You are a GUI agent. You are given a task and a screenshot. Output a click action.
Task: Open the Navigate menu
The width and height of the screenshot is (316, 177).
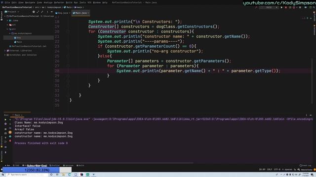tap(30, 2)
